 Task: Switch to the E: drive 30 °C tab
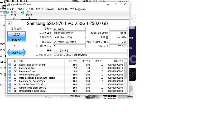click(x=13, y=15)
